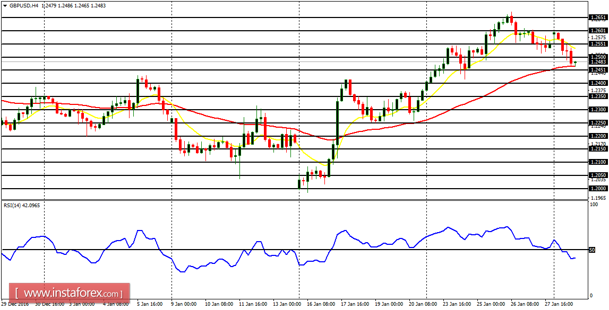Click the 1.2200 price level tag
This screenshot has height=310, width=609.
598,136
